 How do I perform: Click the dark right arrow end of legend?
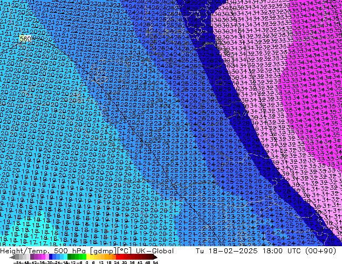[x=155, y=257]
